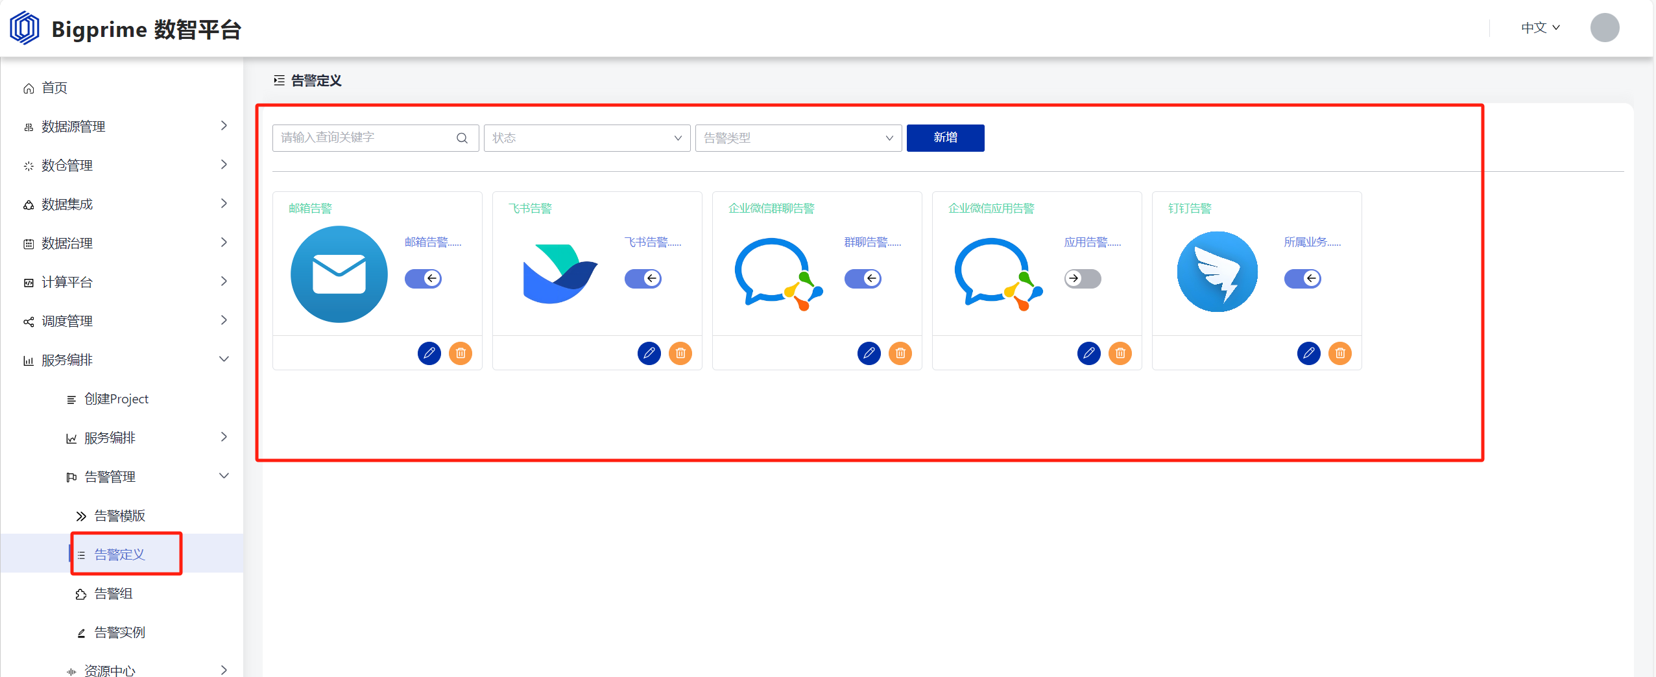
Task: Open the 状态 dropdown
Action: click(587, 138)
